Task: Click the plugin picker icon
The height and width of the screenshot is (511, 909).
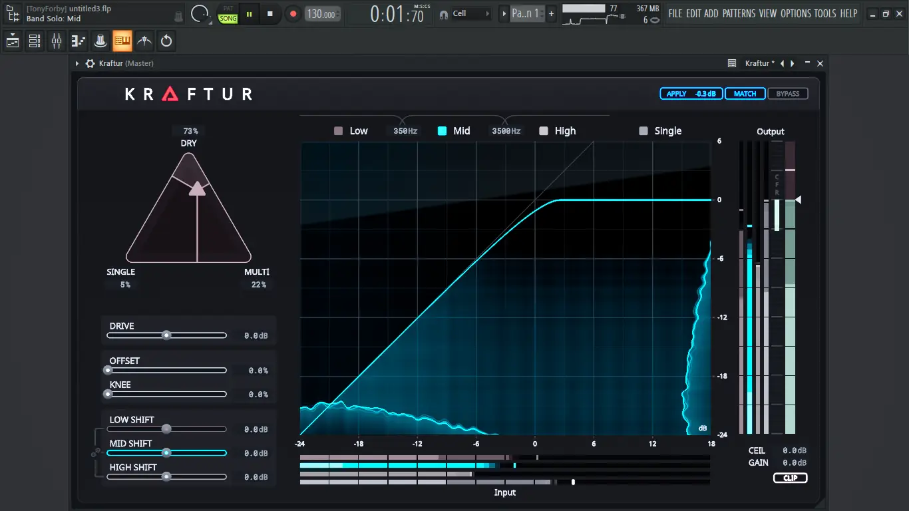Action: pyautogui.click(x=100, y=41)
